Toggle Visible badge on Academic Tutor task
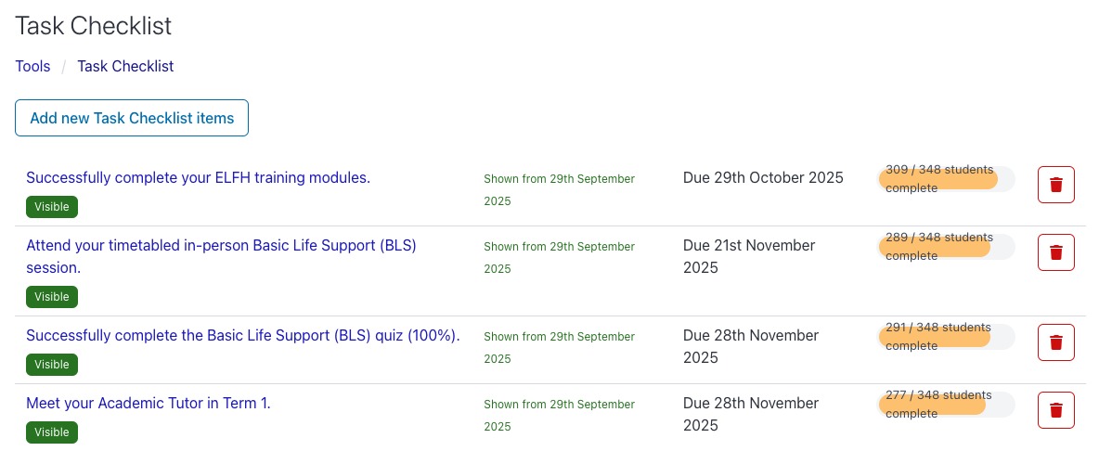This screenshot has width=1099, height=464. point(52,432)
